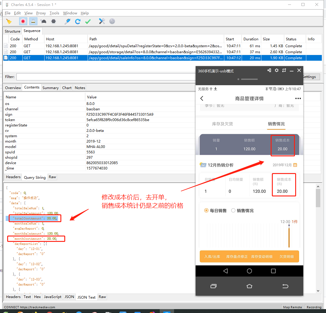Click the response pane scrollbar down arrow
The height and width of the screenshot is (313, 326).
pos(318,291)
